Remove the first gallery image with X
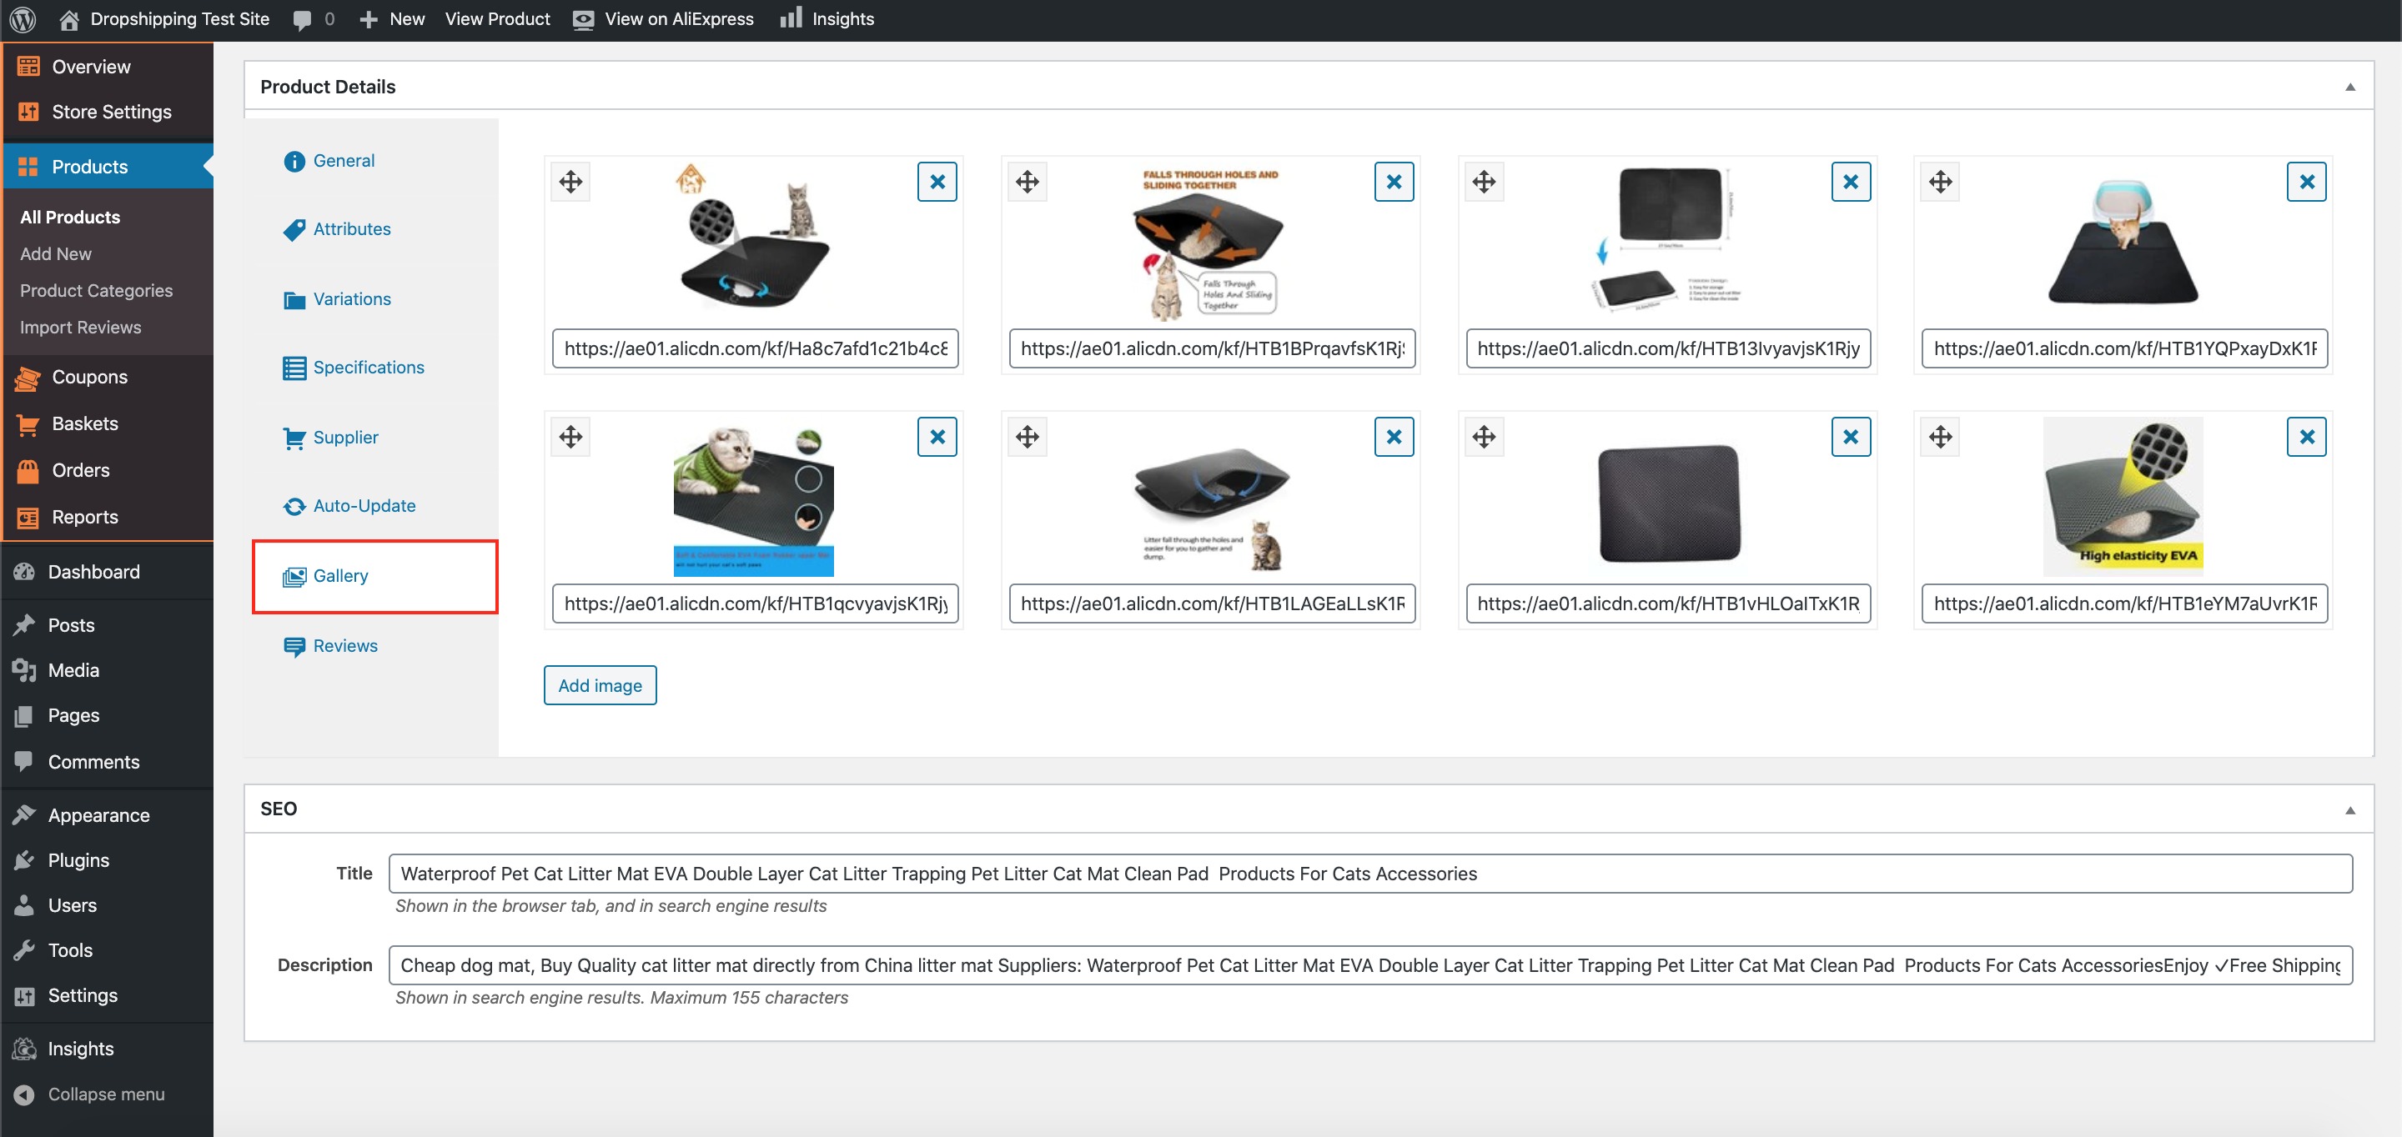Image resolution: width=2402 pixels, height=1137 pixels. pos(937,182)
